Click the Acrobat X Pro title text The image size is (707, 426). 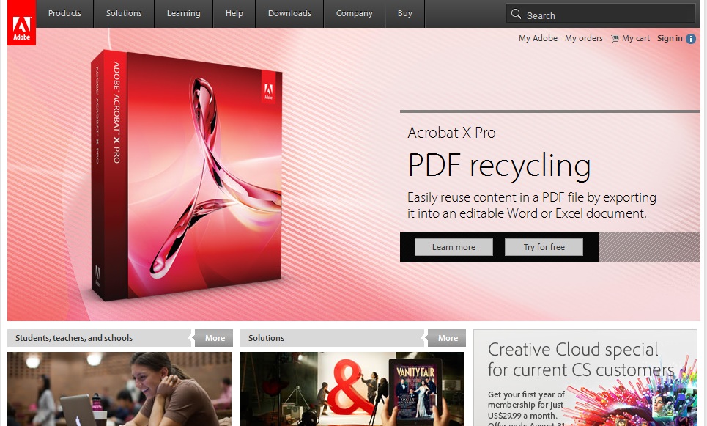451,133
